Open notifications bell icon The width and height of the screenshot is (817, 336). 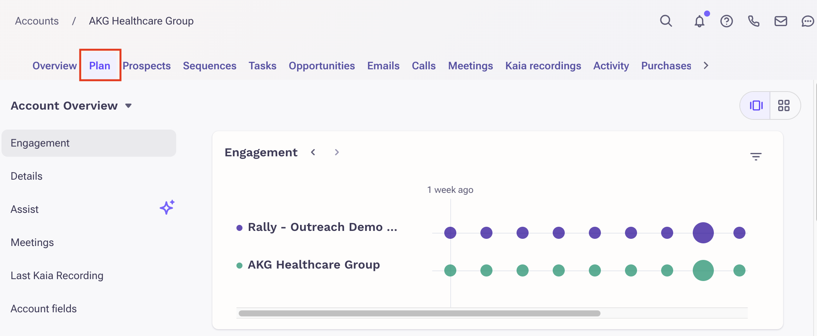point(700,21)
